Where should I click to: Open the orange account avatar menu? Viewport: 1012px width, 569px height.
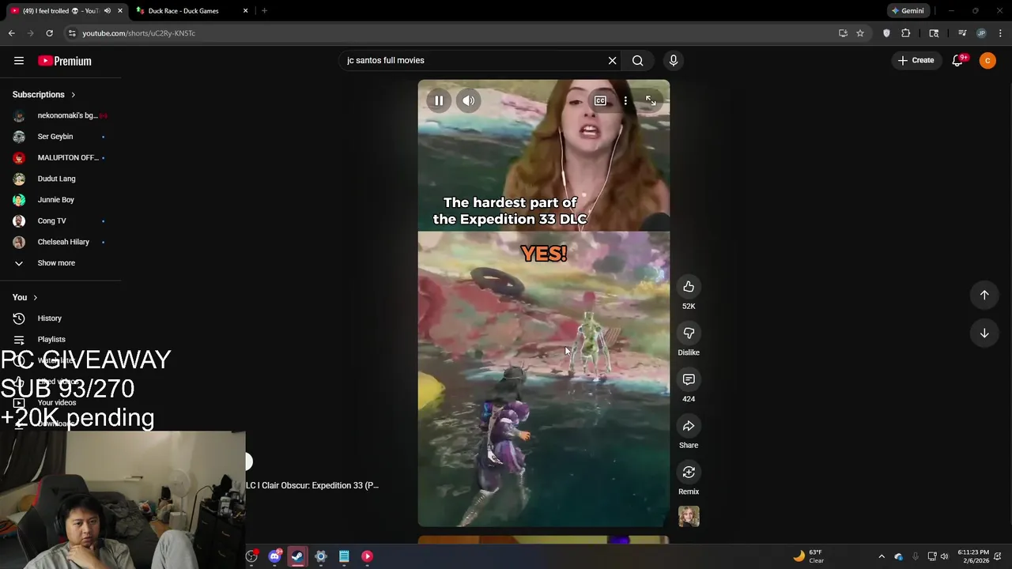pyautogui.click(x=987, y=60)
